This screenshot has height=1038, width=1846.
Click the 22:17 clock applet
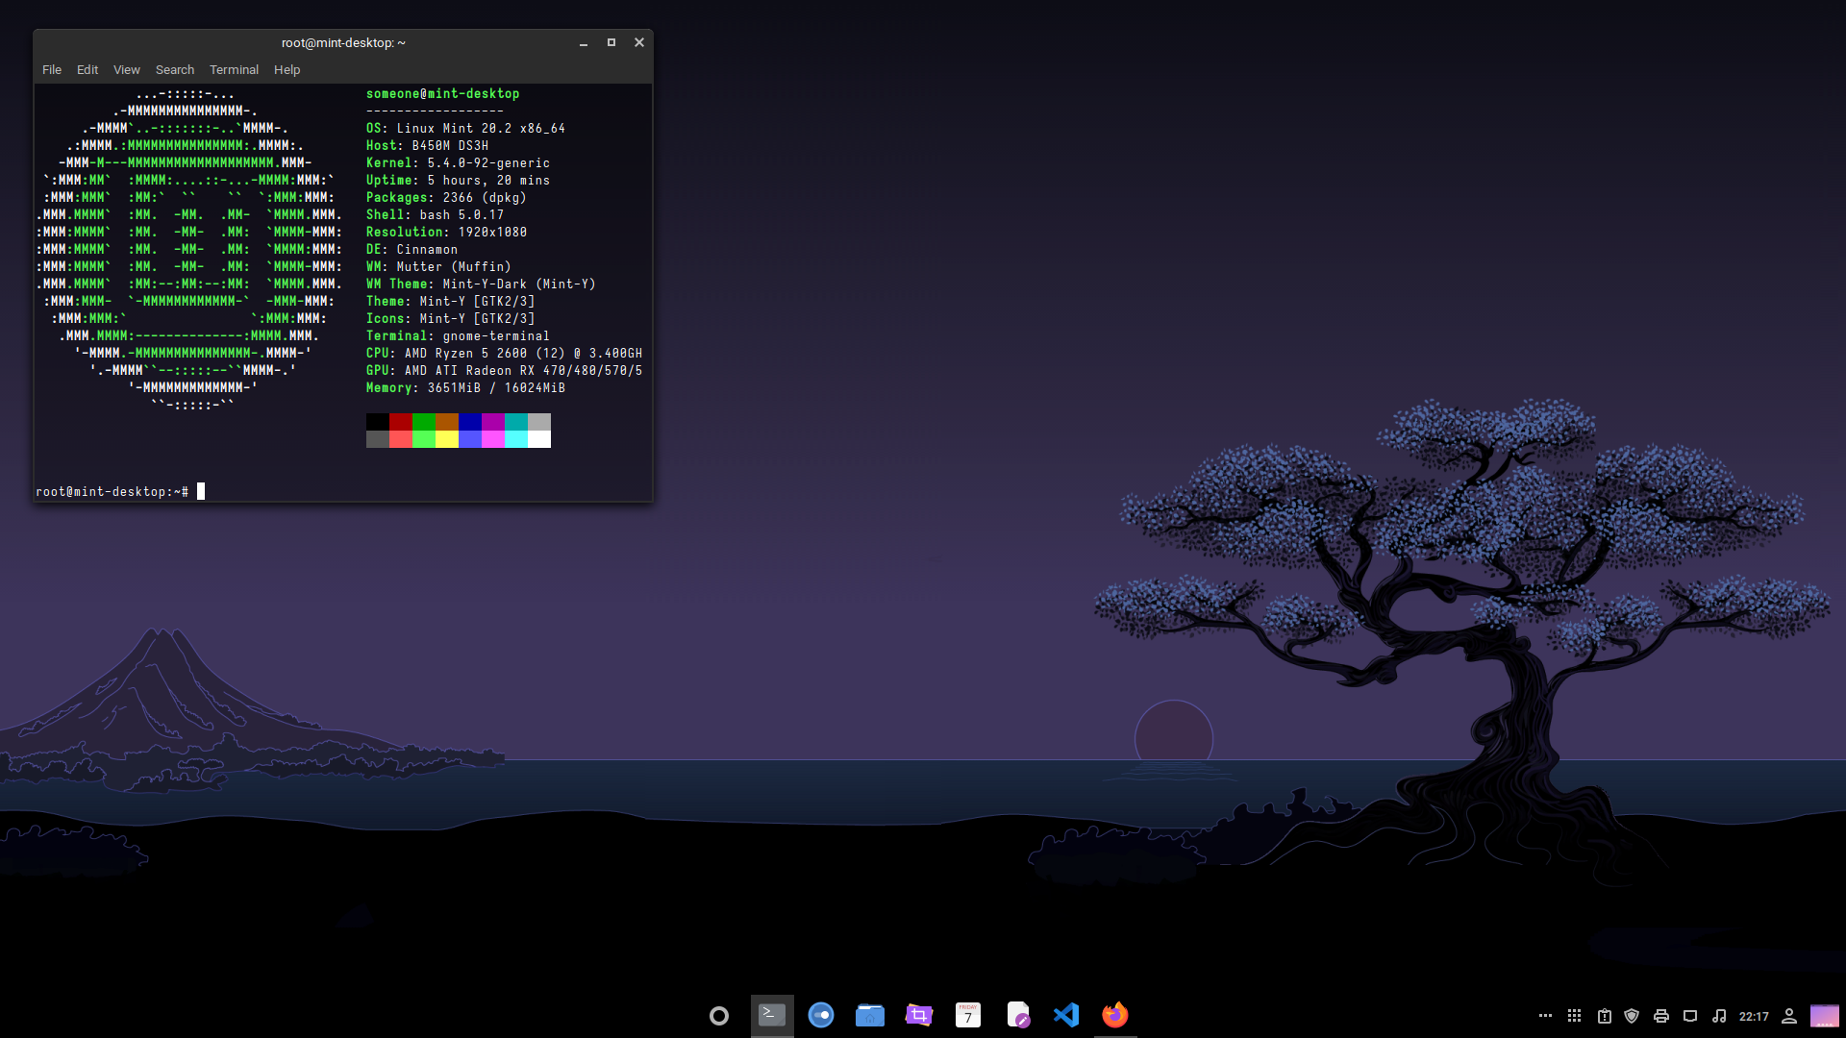[1754, 1017]
